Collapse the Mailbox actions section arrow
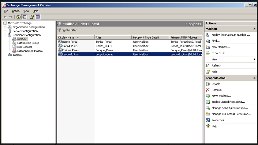This screenshot has height=145, width=258. click(x=254, y=29)
